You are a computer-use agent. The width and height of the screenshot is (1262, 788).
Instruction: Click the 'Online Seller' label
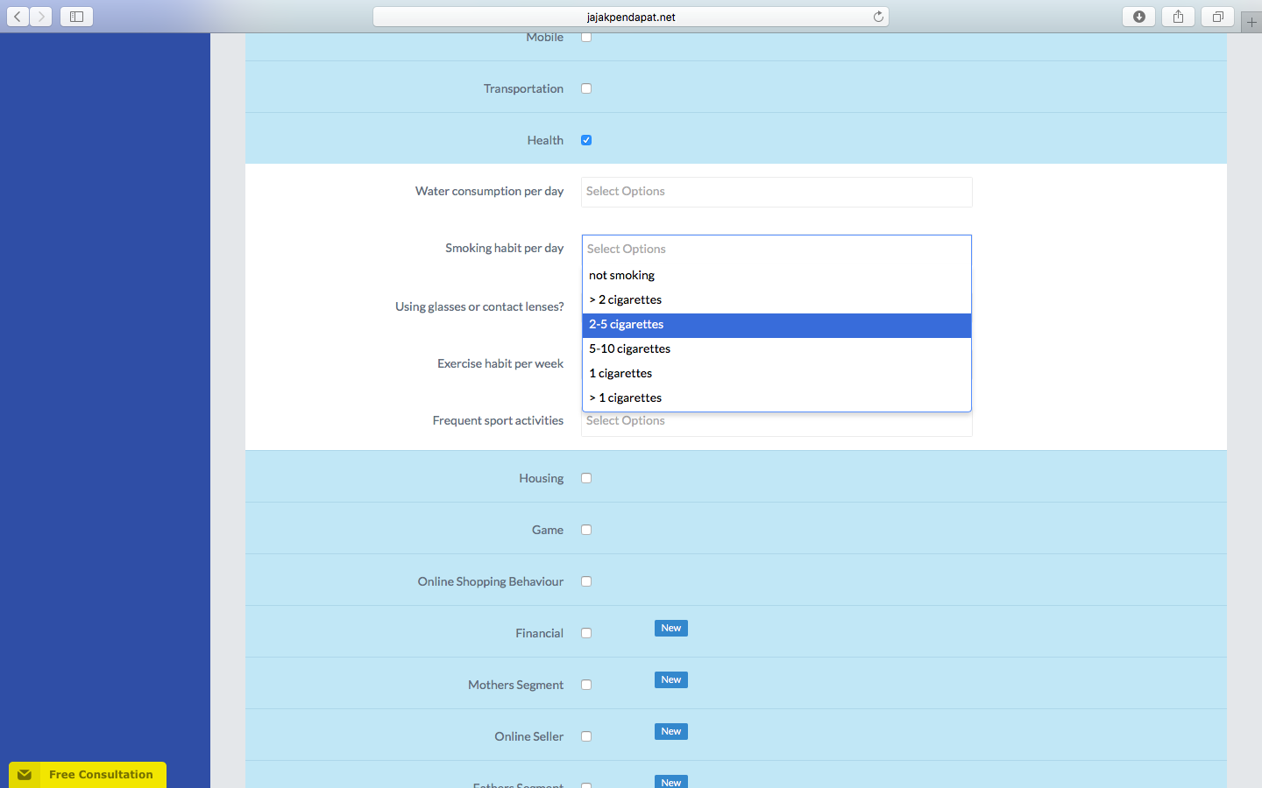pos(528,736)
